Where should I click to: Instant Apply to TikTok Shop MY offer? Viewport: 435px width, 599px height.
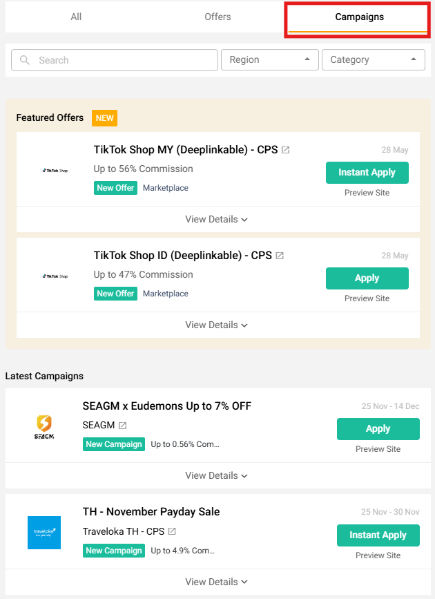click(367, 173)
